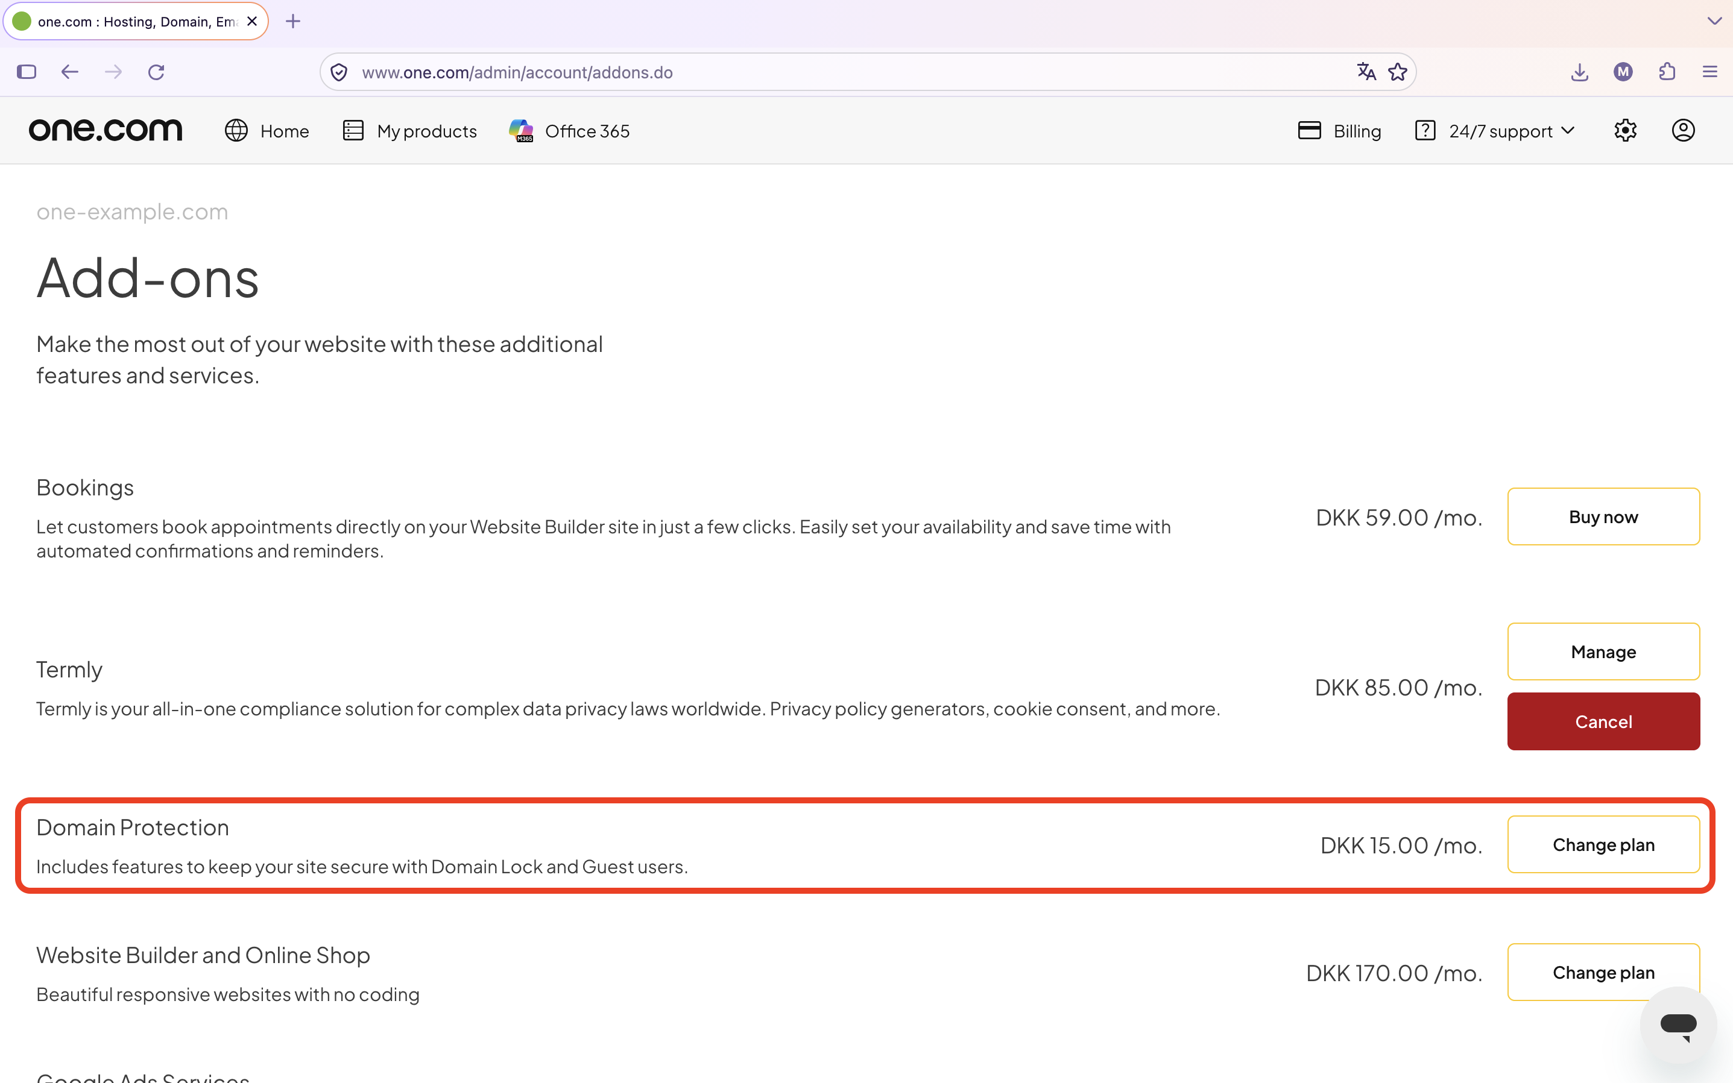The width and height of the screenshot is (1733, 1083).
Task: Click the DKK 170.00 /mo. price
Action: [x=1394, y=973]
